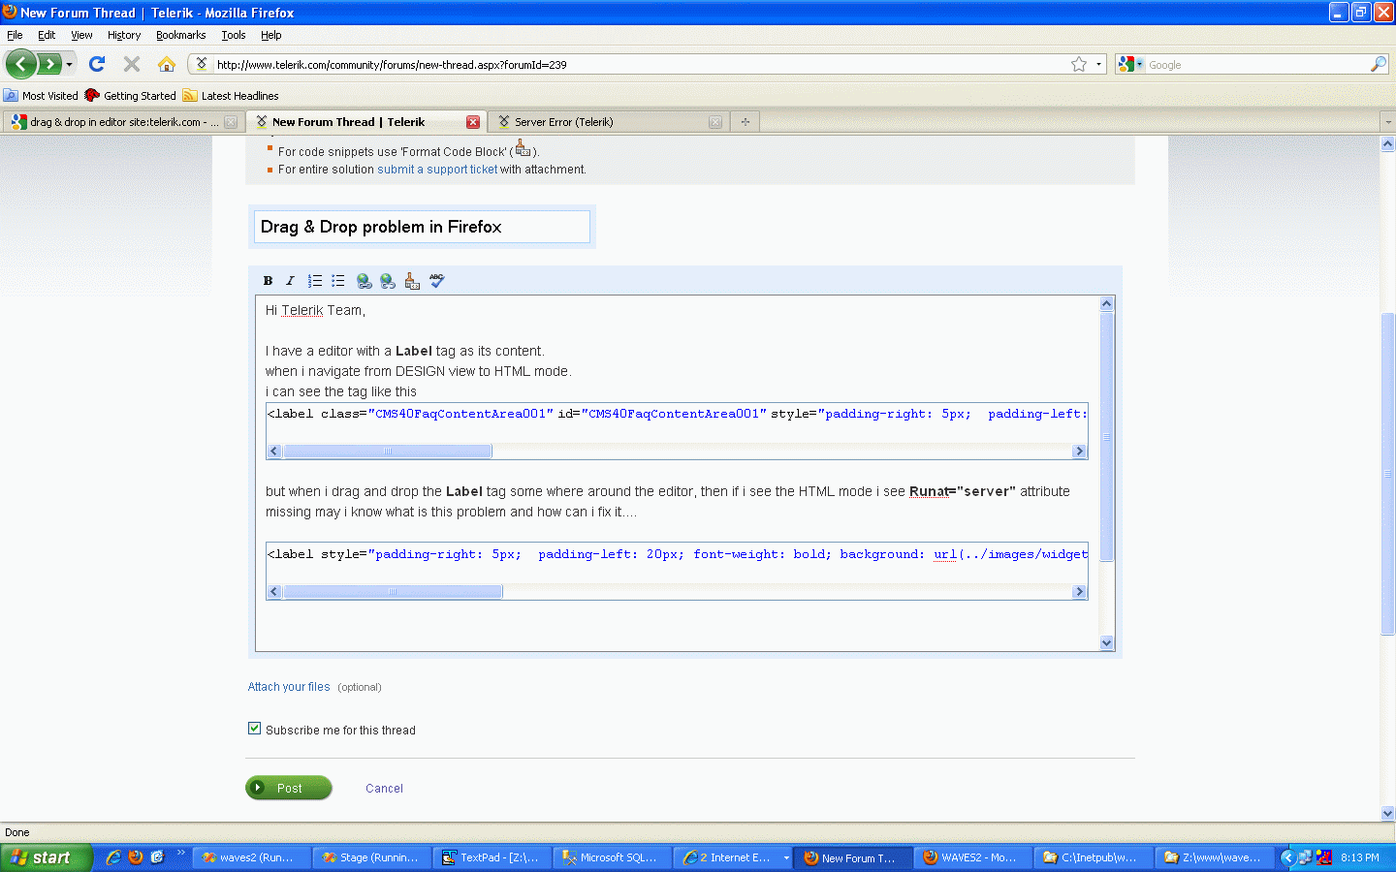Open the Getting Started bookmark
1396x872 pixels.
tap(131, 96)
